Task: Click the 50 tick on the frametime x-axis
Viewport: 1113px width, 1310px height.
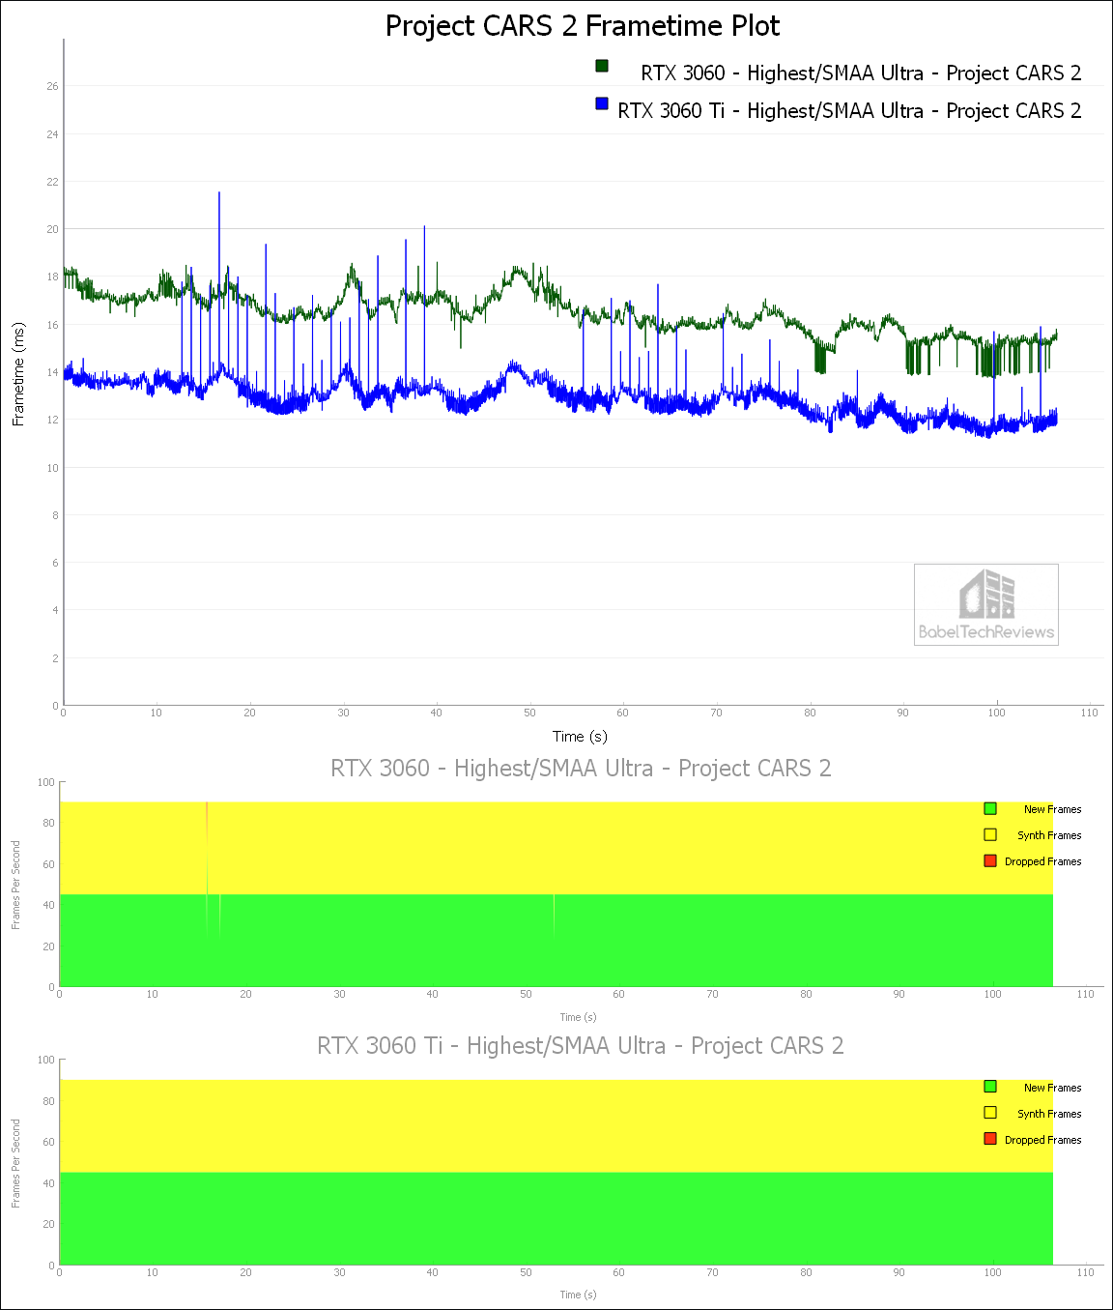Action: [x=529, y=713]
